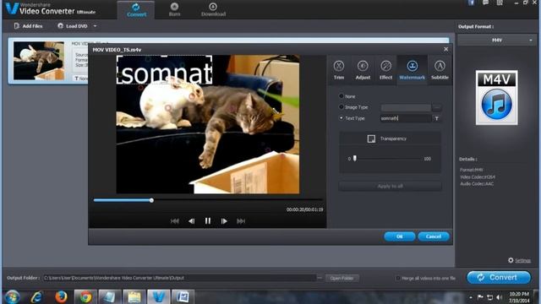Screen dimensions: 541x304
Task: Toggle Merge all videos into one file
Action: pyautogui.click(x=397, y=278)
